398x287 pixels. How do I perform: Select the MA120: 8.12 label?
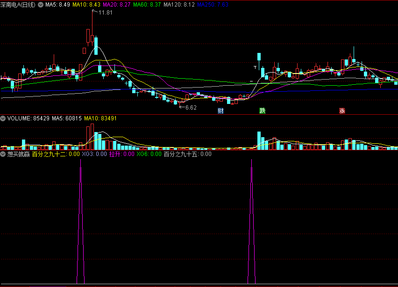[179, 5]
